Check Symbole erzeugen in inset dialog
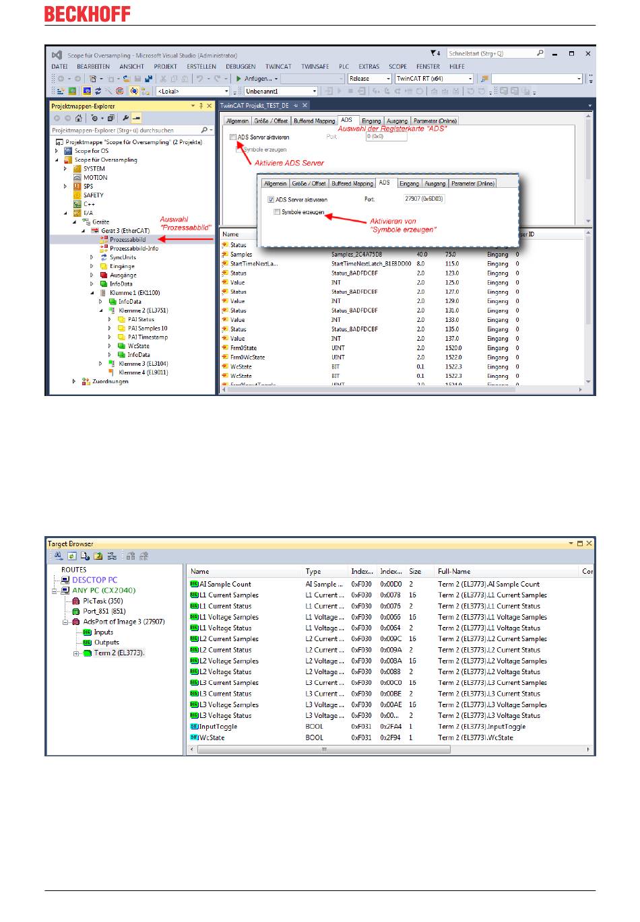 point(277,212)
